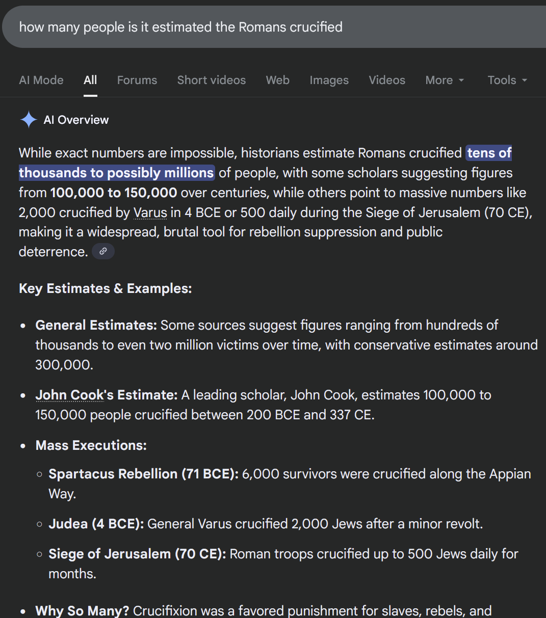The height and width of the screenshot is (618, 546).
Task: Open the Short videos tab
Action: tap(211, 80)
